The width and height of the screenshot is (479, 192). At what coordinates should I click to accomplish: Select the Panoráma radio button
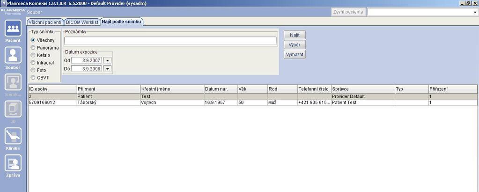pyautogui.click(x=33, y=48)
